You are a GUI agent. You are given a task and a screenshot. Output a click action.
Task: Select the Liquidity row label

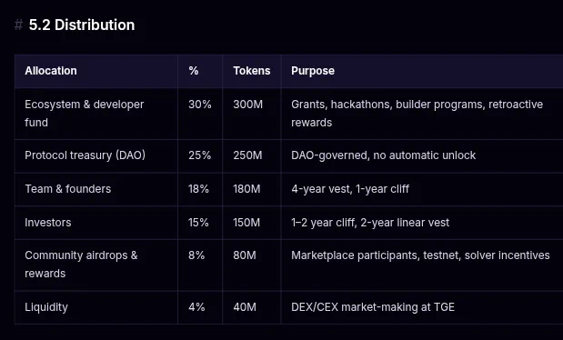click(x=46, y=307)
